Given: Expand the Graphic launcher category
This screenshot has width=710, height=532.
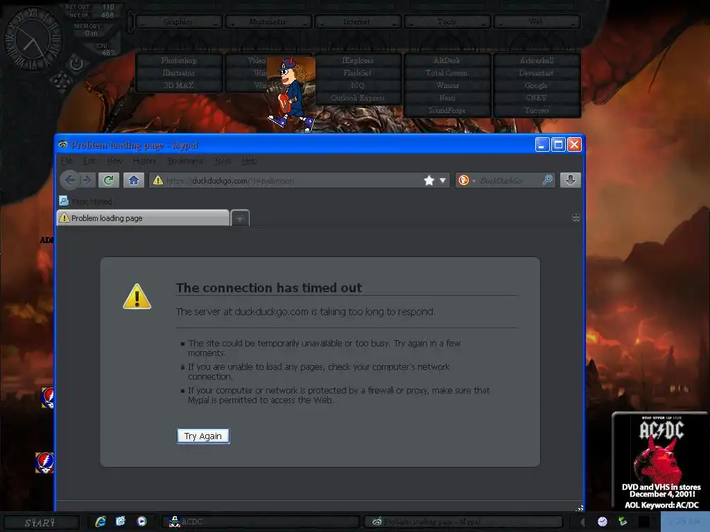Looking at the screenshot, I should click(x=178, y=21).
